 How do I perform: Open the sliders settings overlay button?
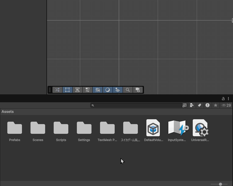click(88, 90)
